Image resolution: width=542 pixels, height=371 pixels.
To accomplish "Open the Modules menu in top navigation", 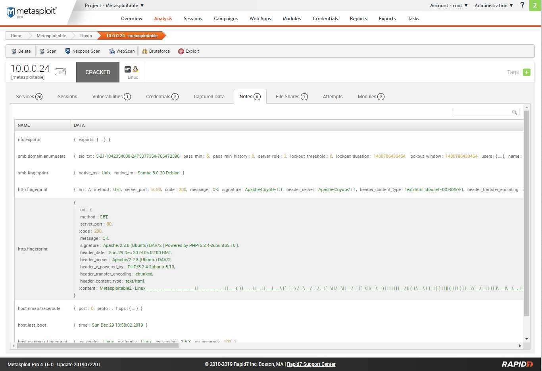I will 292,19.
